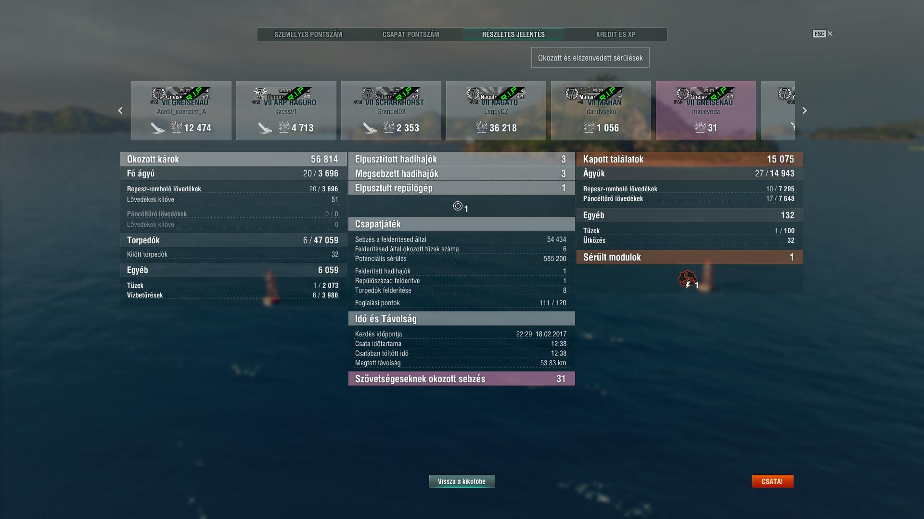Open the Kredit és XP tab
This screenshot has height=519, width=924.
(616, 35)
